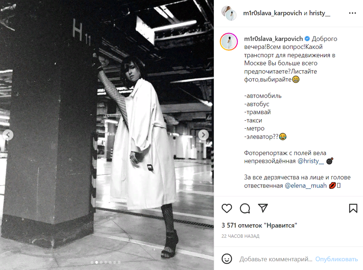
Task: Open emoji picker smiley icon
Action: tap(226, 259)
